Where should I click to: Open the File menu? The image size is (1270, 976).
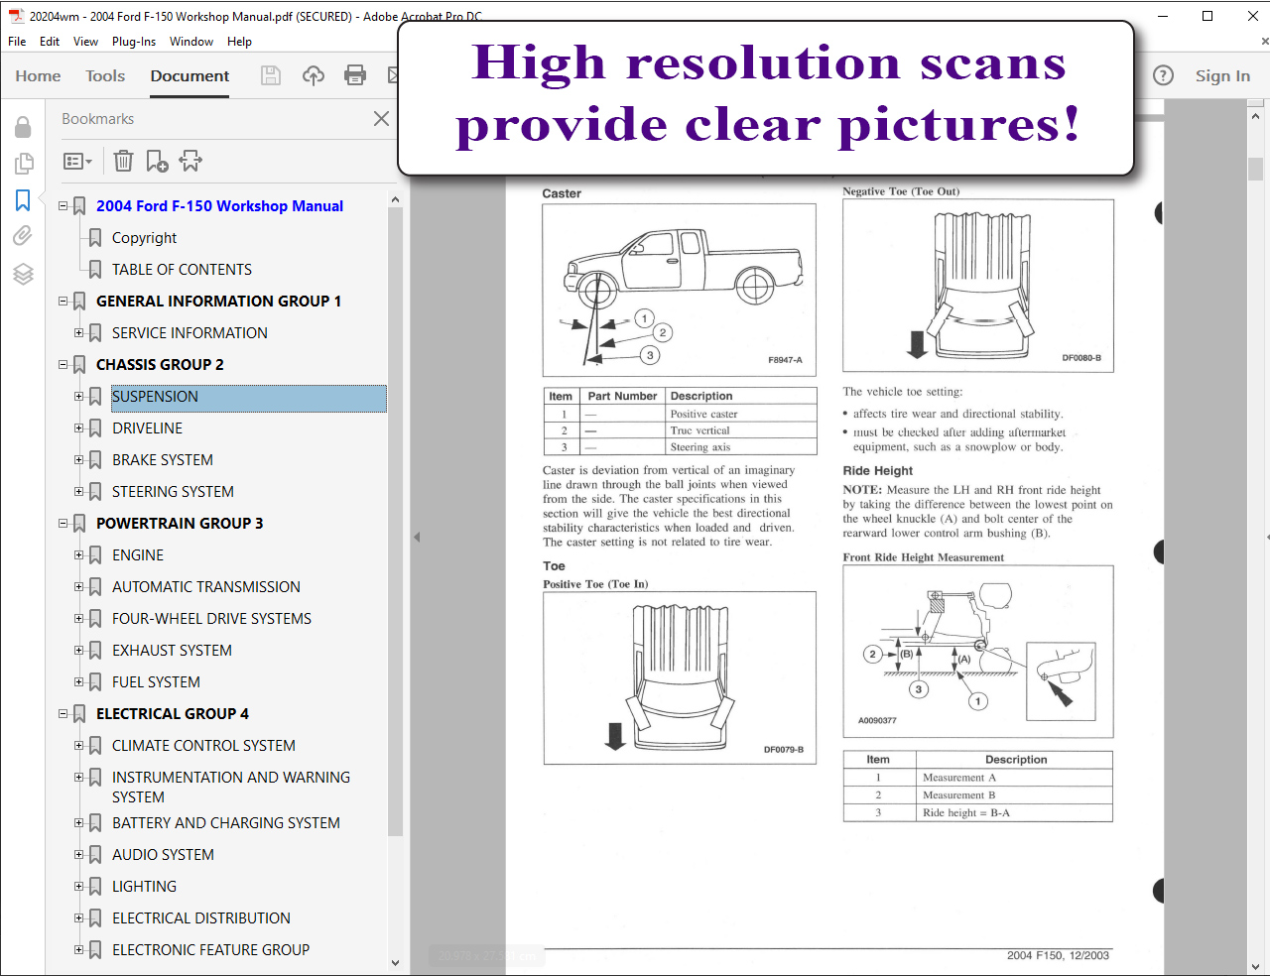17,42
